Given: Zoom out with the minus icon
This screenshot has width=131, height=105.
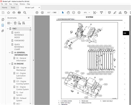Looking at the screenshot, I should pyautogui.click(x=74, y=13).
